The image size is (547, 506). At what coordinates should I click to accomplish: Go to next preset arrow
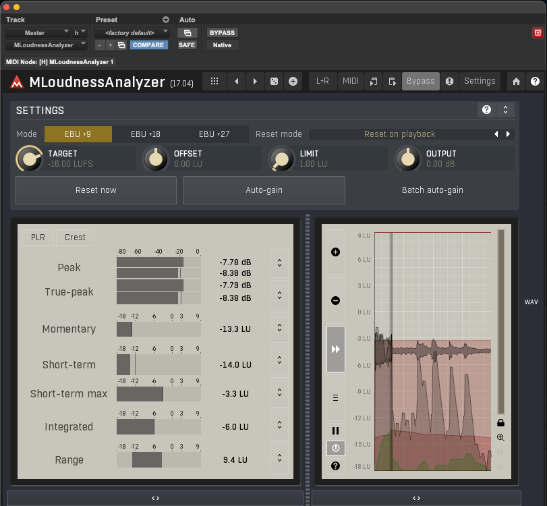coord(255,82)
